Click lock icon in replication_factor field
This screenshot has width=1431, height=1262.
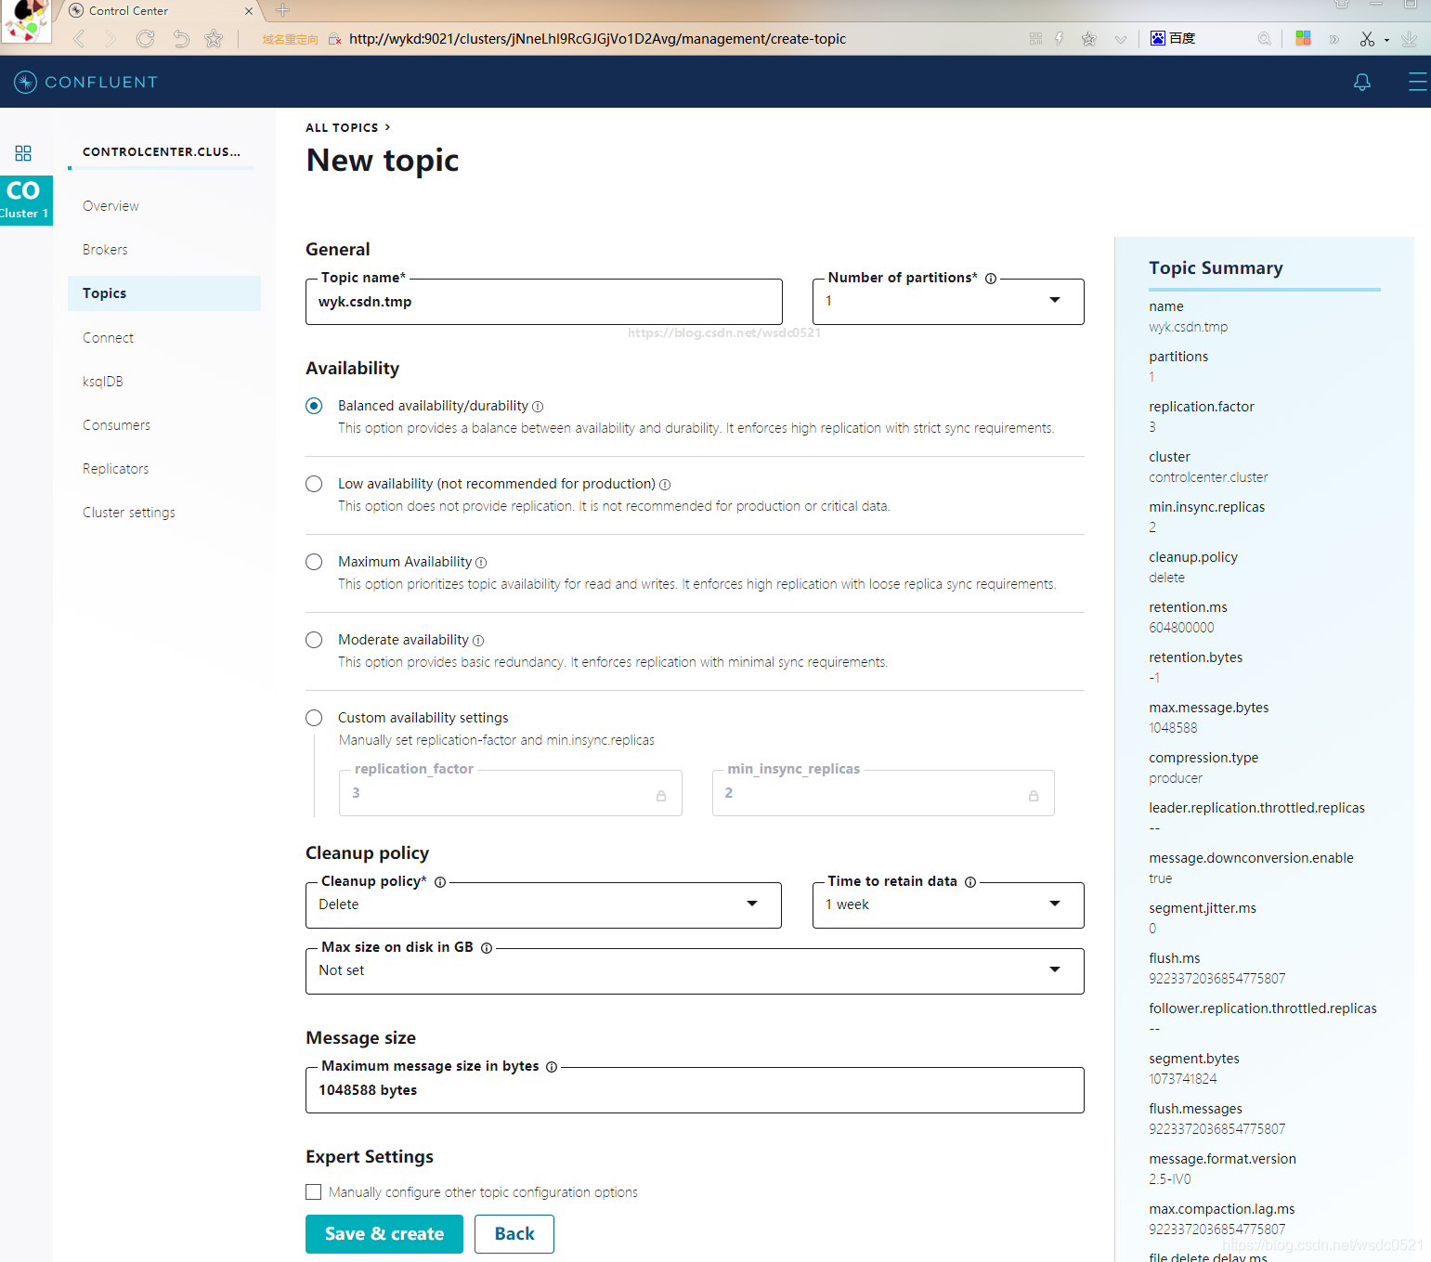(x=661, y=796)
